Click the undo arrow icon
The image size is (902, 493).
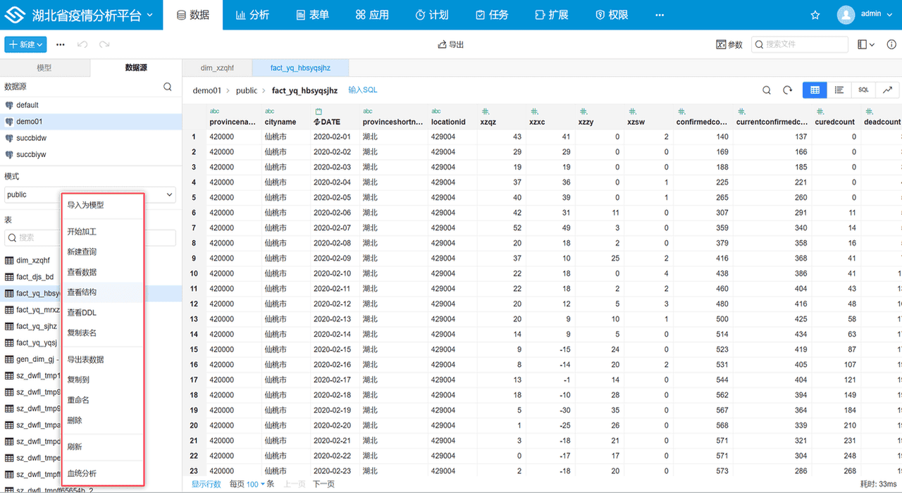point(82,44)
